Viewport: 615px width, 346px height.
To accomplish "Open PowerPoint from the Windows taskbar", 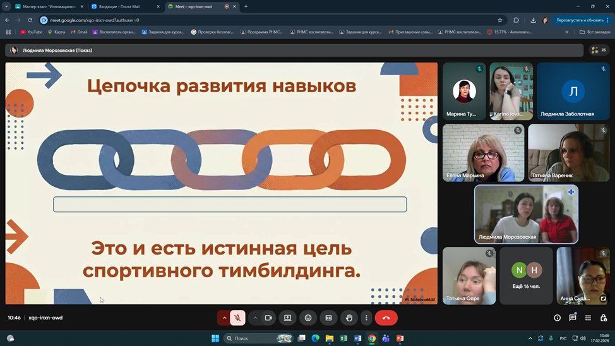I will pyautogui.click(x=400, y=338).
